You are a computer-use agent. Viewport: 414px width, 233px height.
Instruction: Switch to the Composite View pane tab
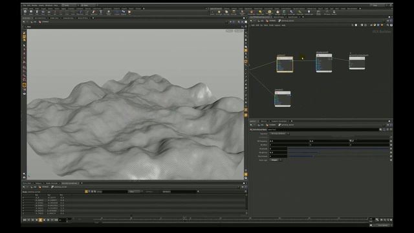coord(69,18)
